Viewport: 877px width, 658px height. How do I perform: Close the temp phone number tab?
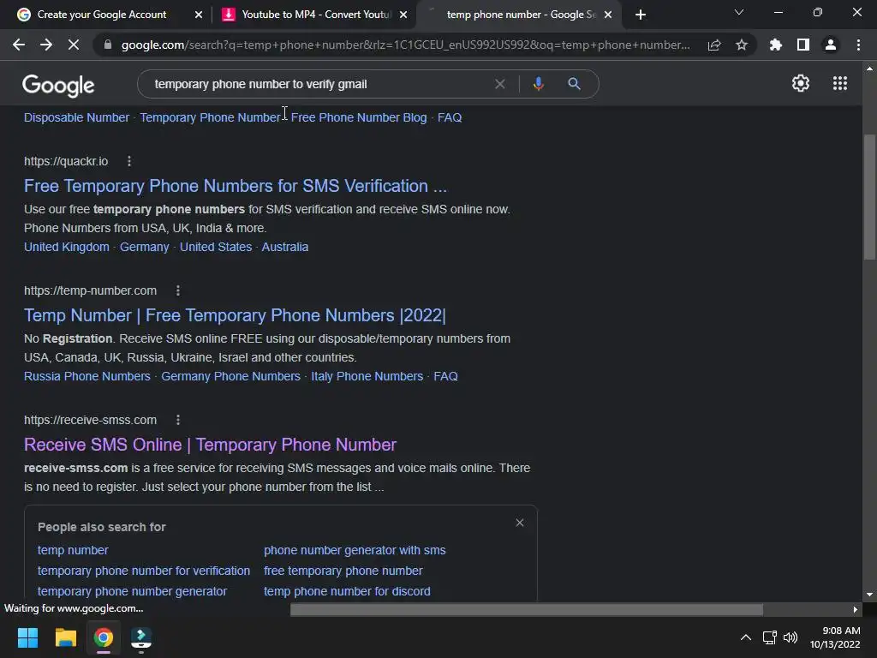(608, 15)
